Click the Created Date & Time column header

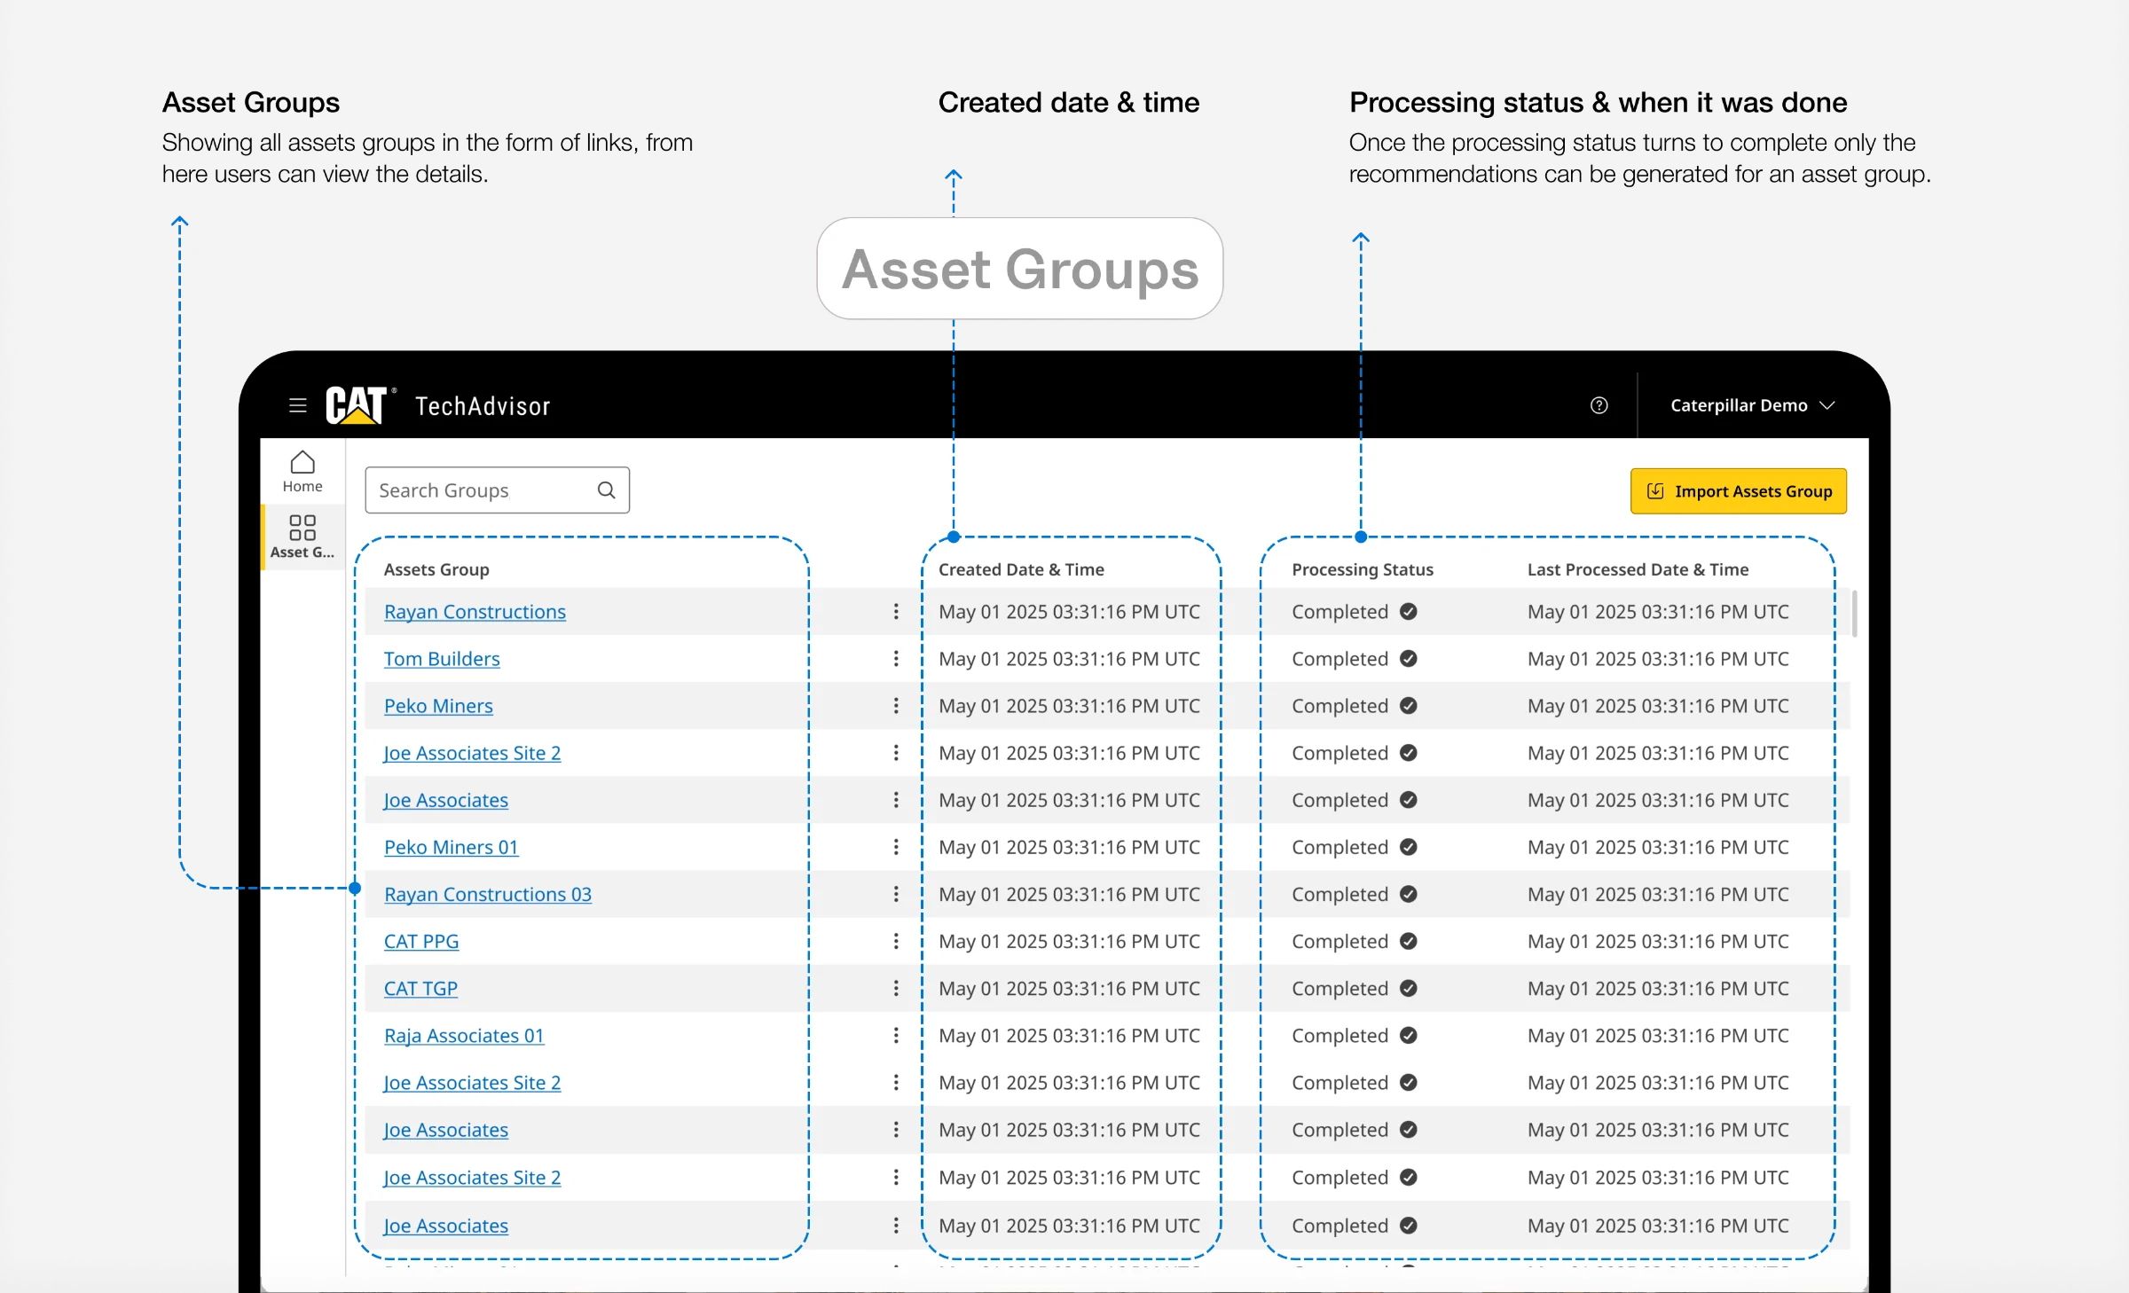click(1021, 569)
